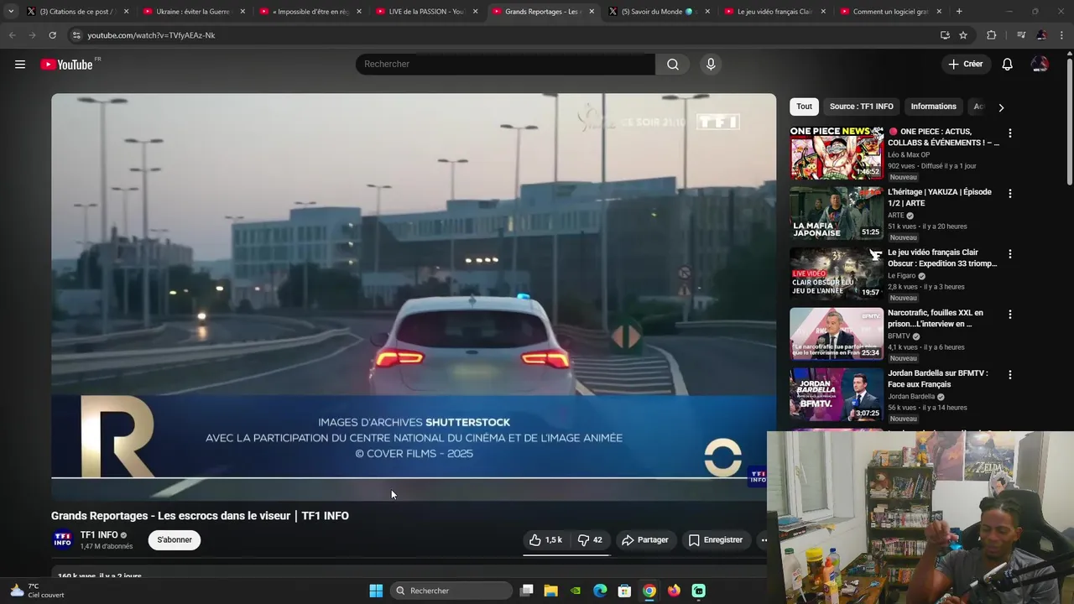Open options for Narcotrafic video

click(x=1009, y=315)
